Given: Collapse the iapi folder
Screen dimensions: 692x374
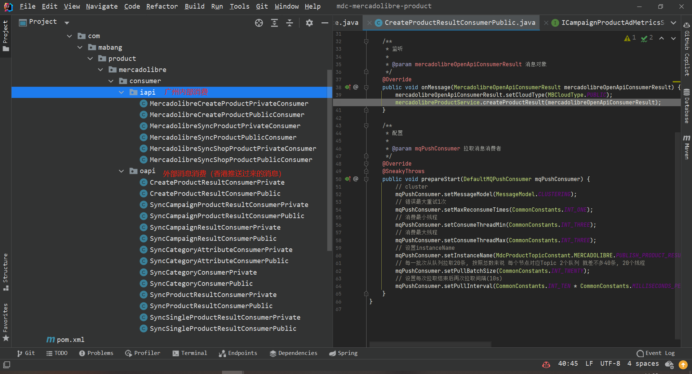Looking at the screenshot, I should click(x=121, y=93).
